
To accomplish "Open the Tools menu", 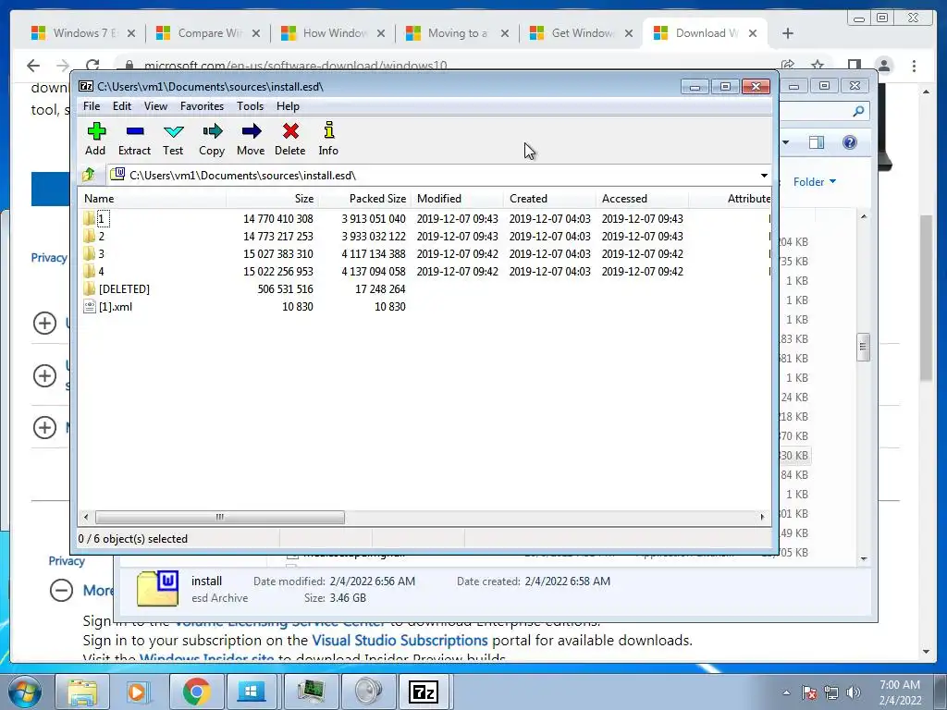I will [250, 106].
